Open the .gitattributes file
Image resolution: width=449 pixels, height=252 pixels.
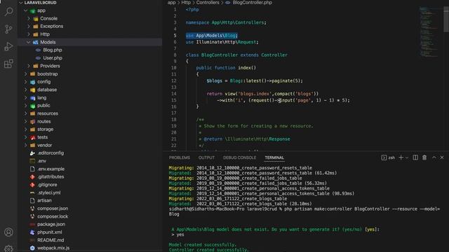[x=51, y=177]
